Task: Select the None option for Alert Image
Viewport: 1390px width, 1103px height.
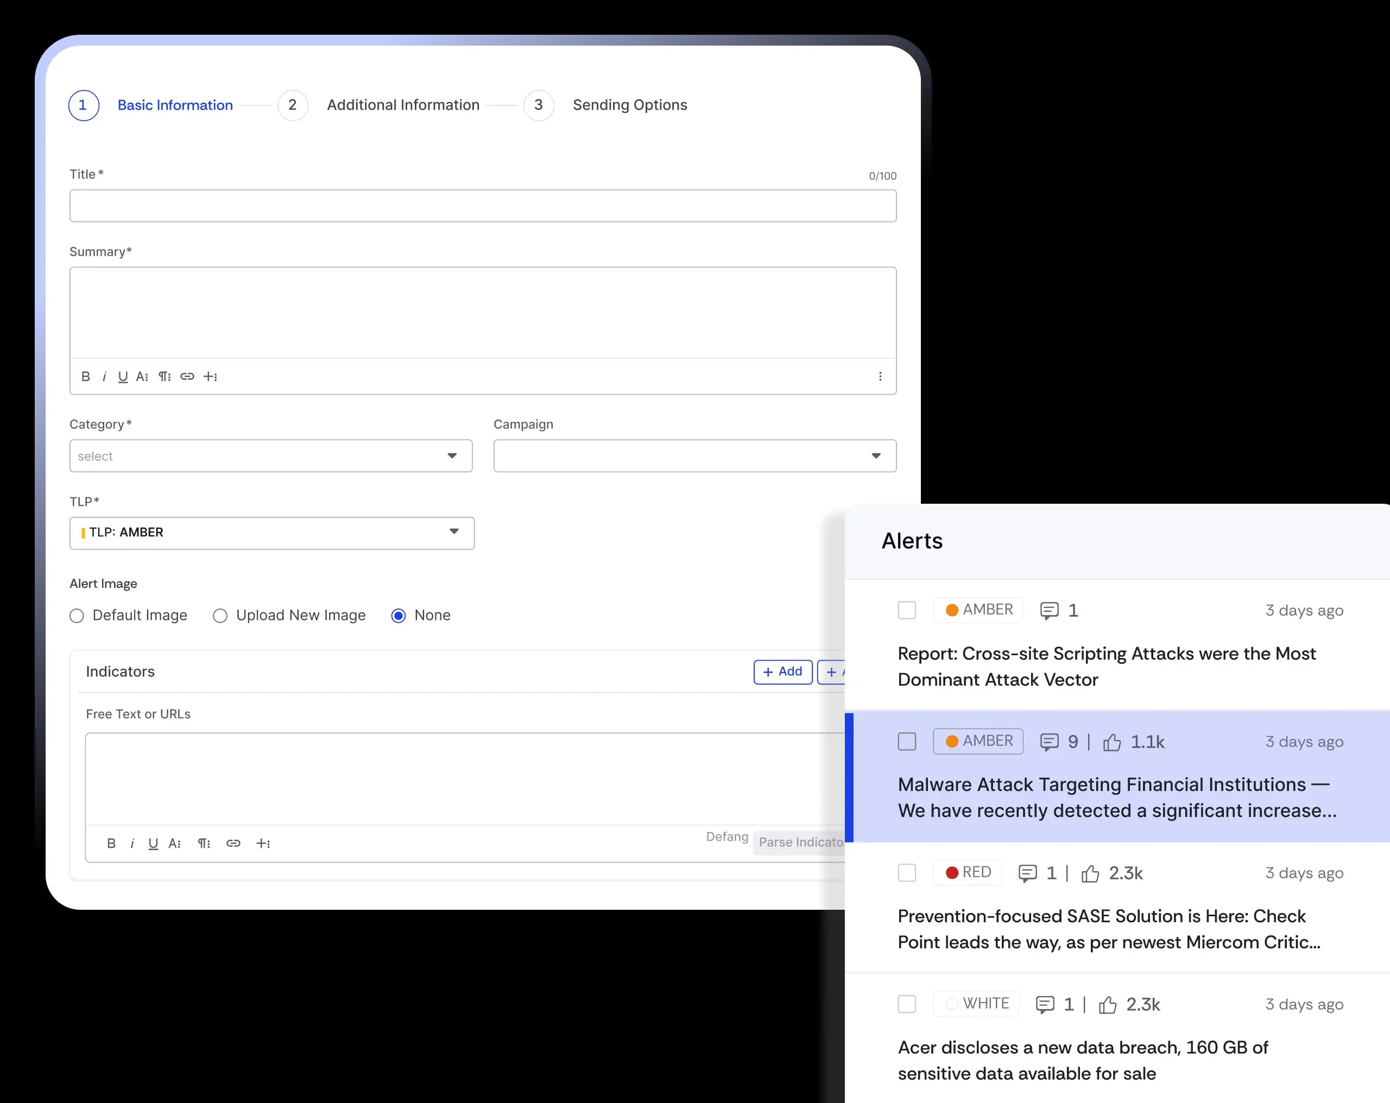Action: pyautogui.click(x=399, y=616)
